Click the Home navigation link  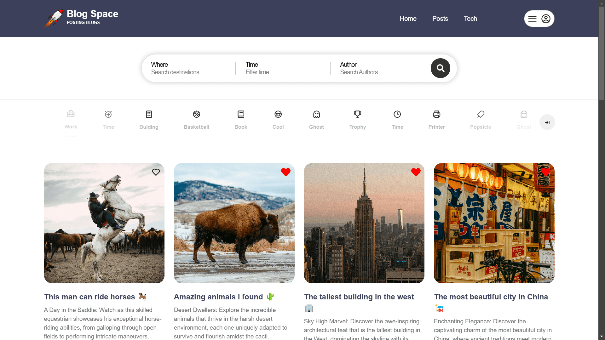coord(408,18)
